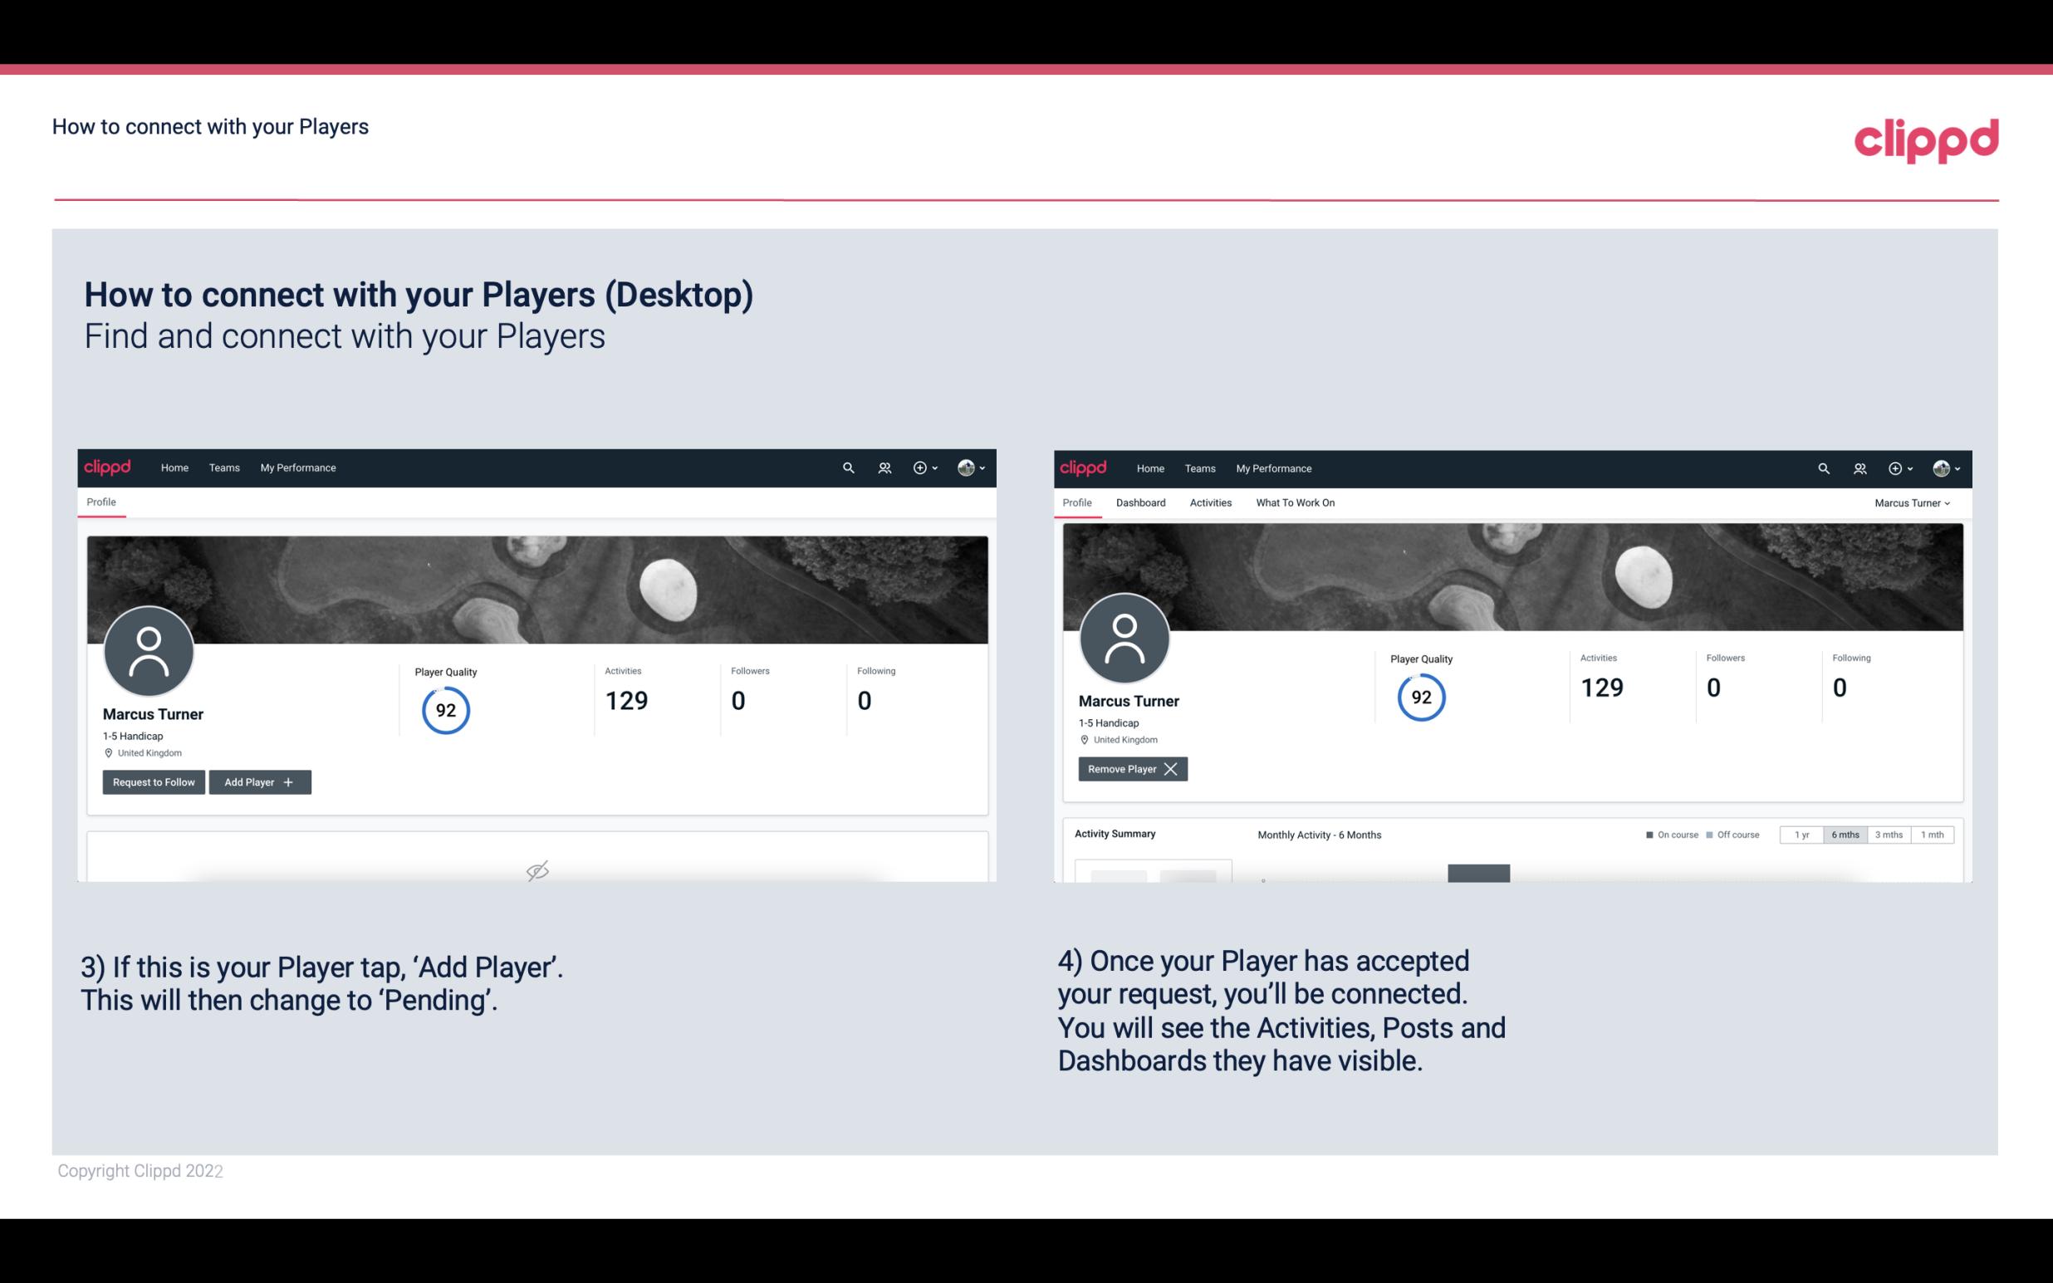Viewport: 2053px width, 1283px height.
Task: Click the 'What To On' tab right panel
Action: pos(1295,502)
